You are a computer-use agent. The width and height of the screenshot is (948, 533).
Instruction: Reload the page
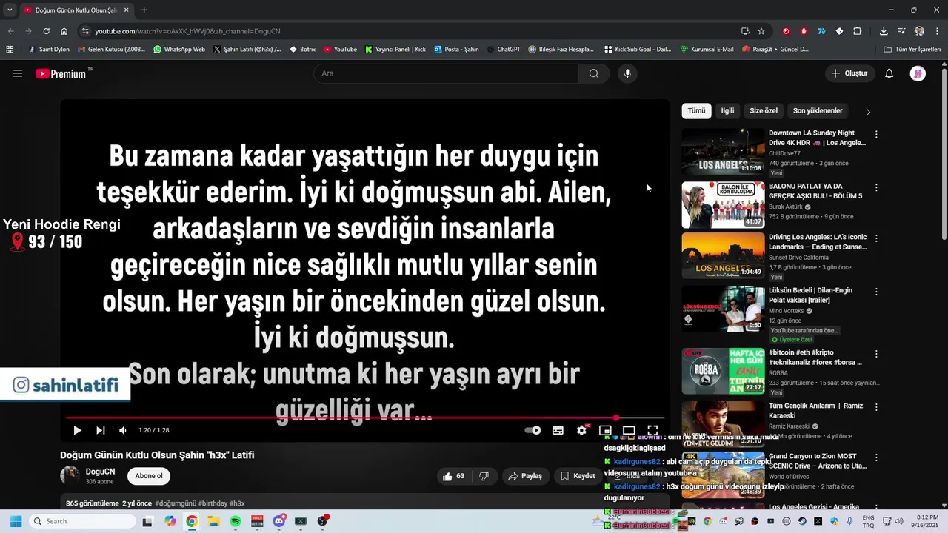[46, 31]
